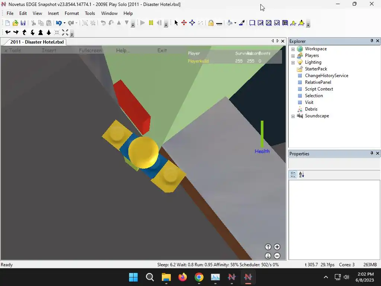Select the Glue surface tool

tap(260, 23)
